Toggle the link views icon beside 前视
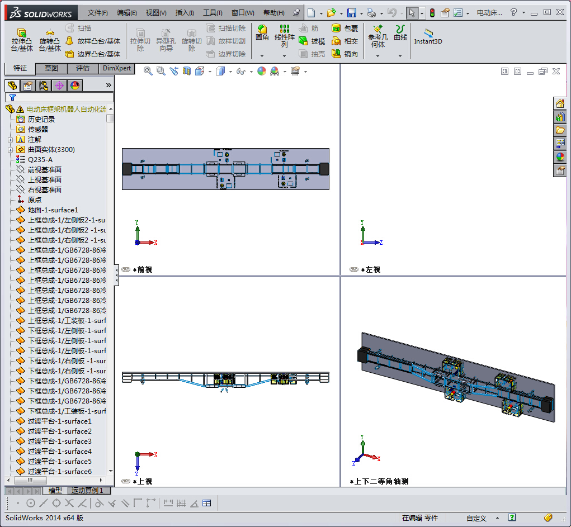Screen dimensions: 571x527 [x=126, y=269]
